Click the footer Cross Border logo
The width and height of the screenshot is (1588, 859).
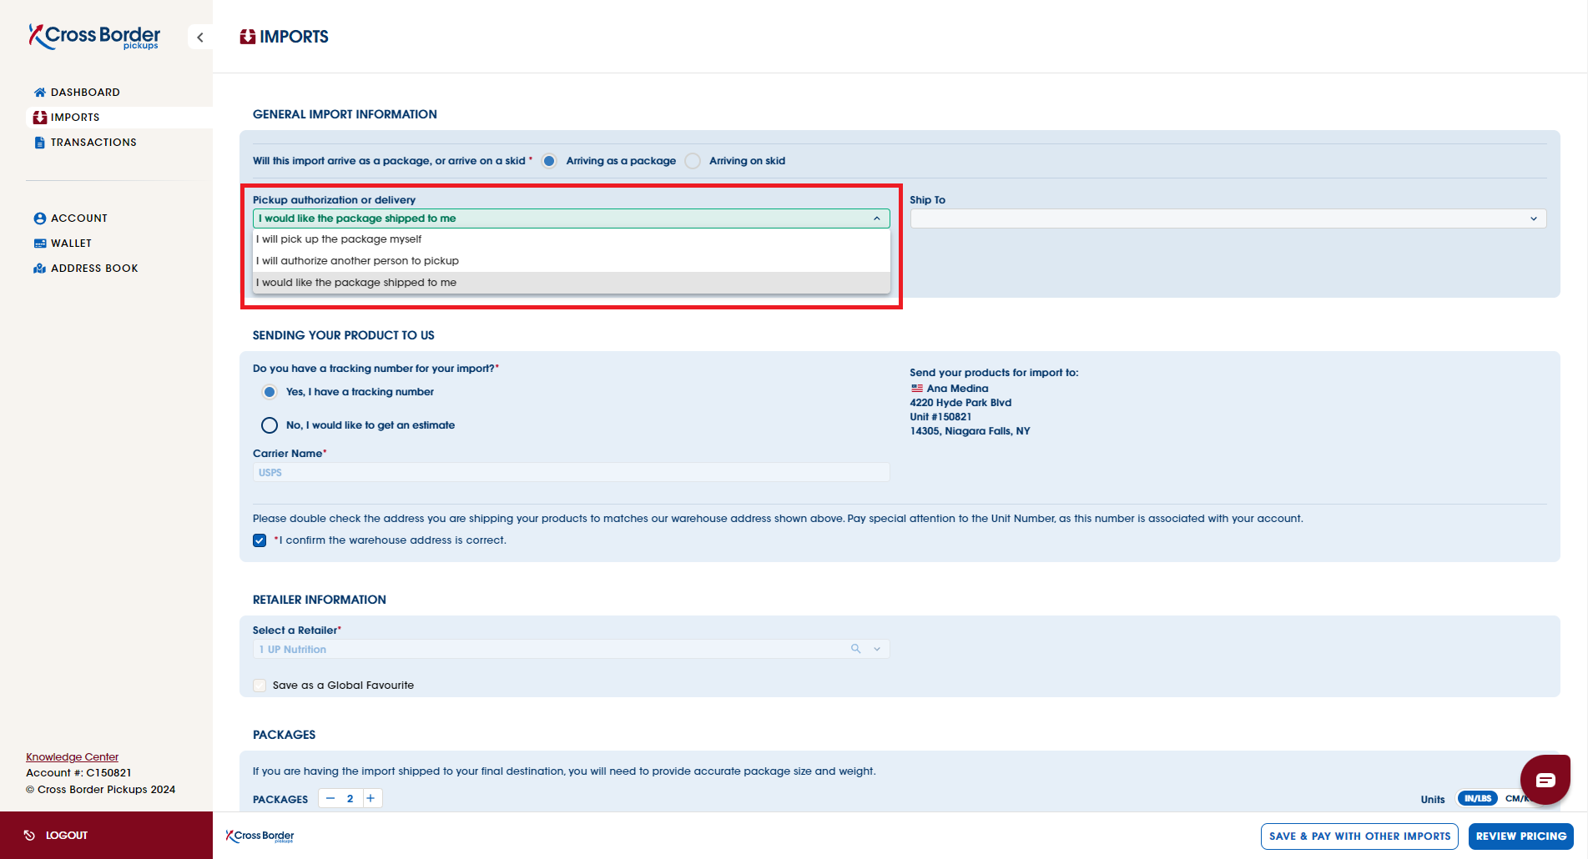click(260, 836)
